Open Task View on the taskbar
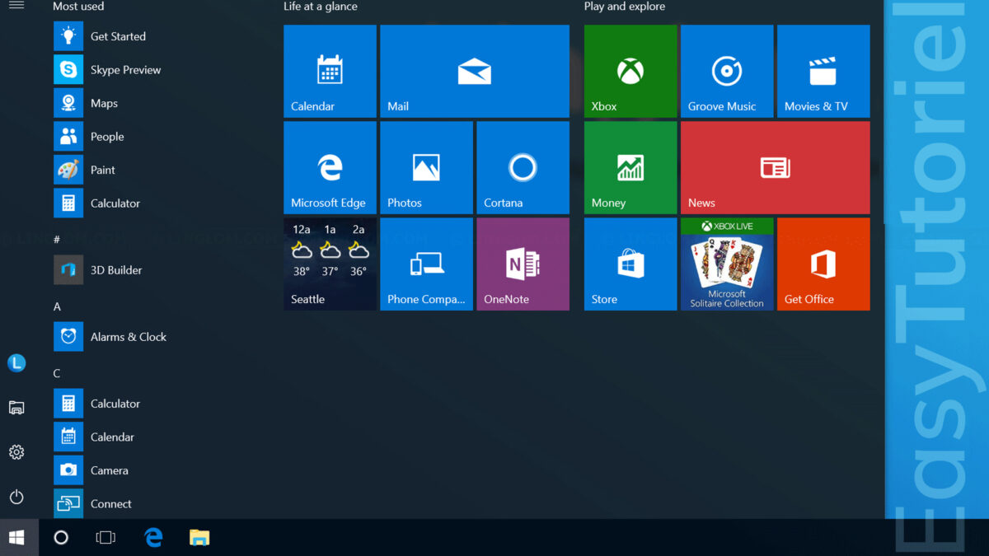The height and width of the screenshot is (556, 989). (x=105, y=538)
